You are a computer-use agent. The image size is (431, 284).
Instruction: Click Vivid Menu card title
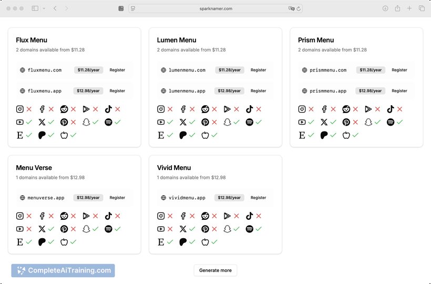tap(174, 168)
